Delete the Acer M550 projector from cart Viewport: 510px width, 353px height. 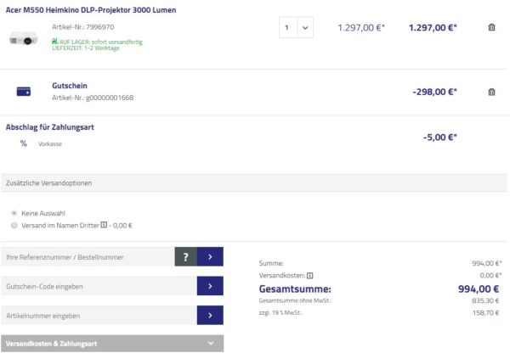pyautogui.click(x=491, y=28)
